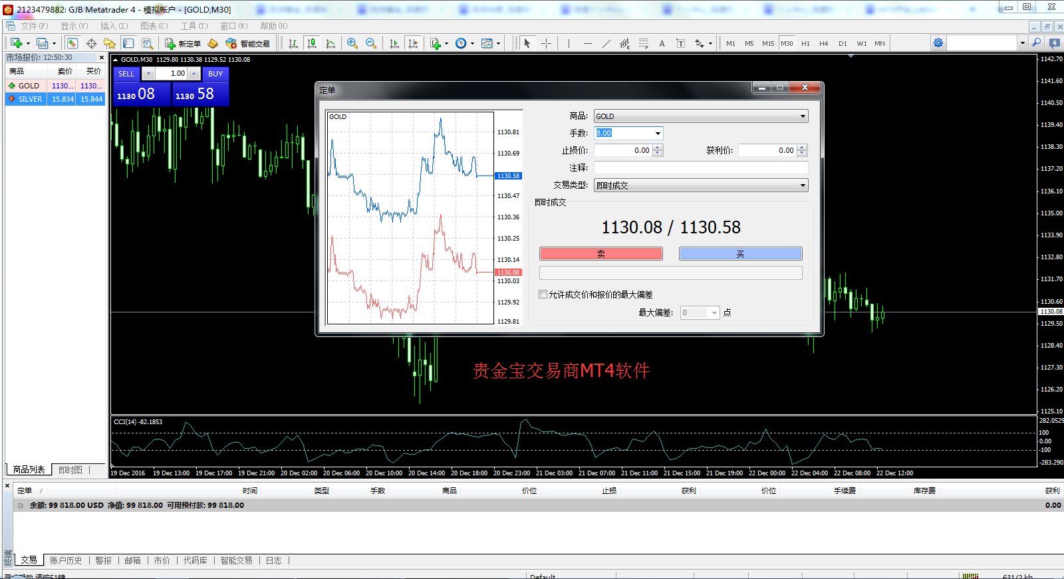Viewport: 1064px width, 579px height.
Task: Click the 注释 comment input field
Action: pos(701,168)
